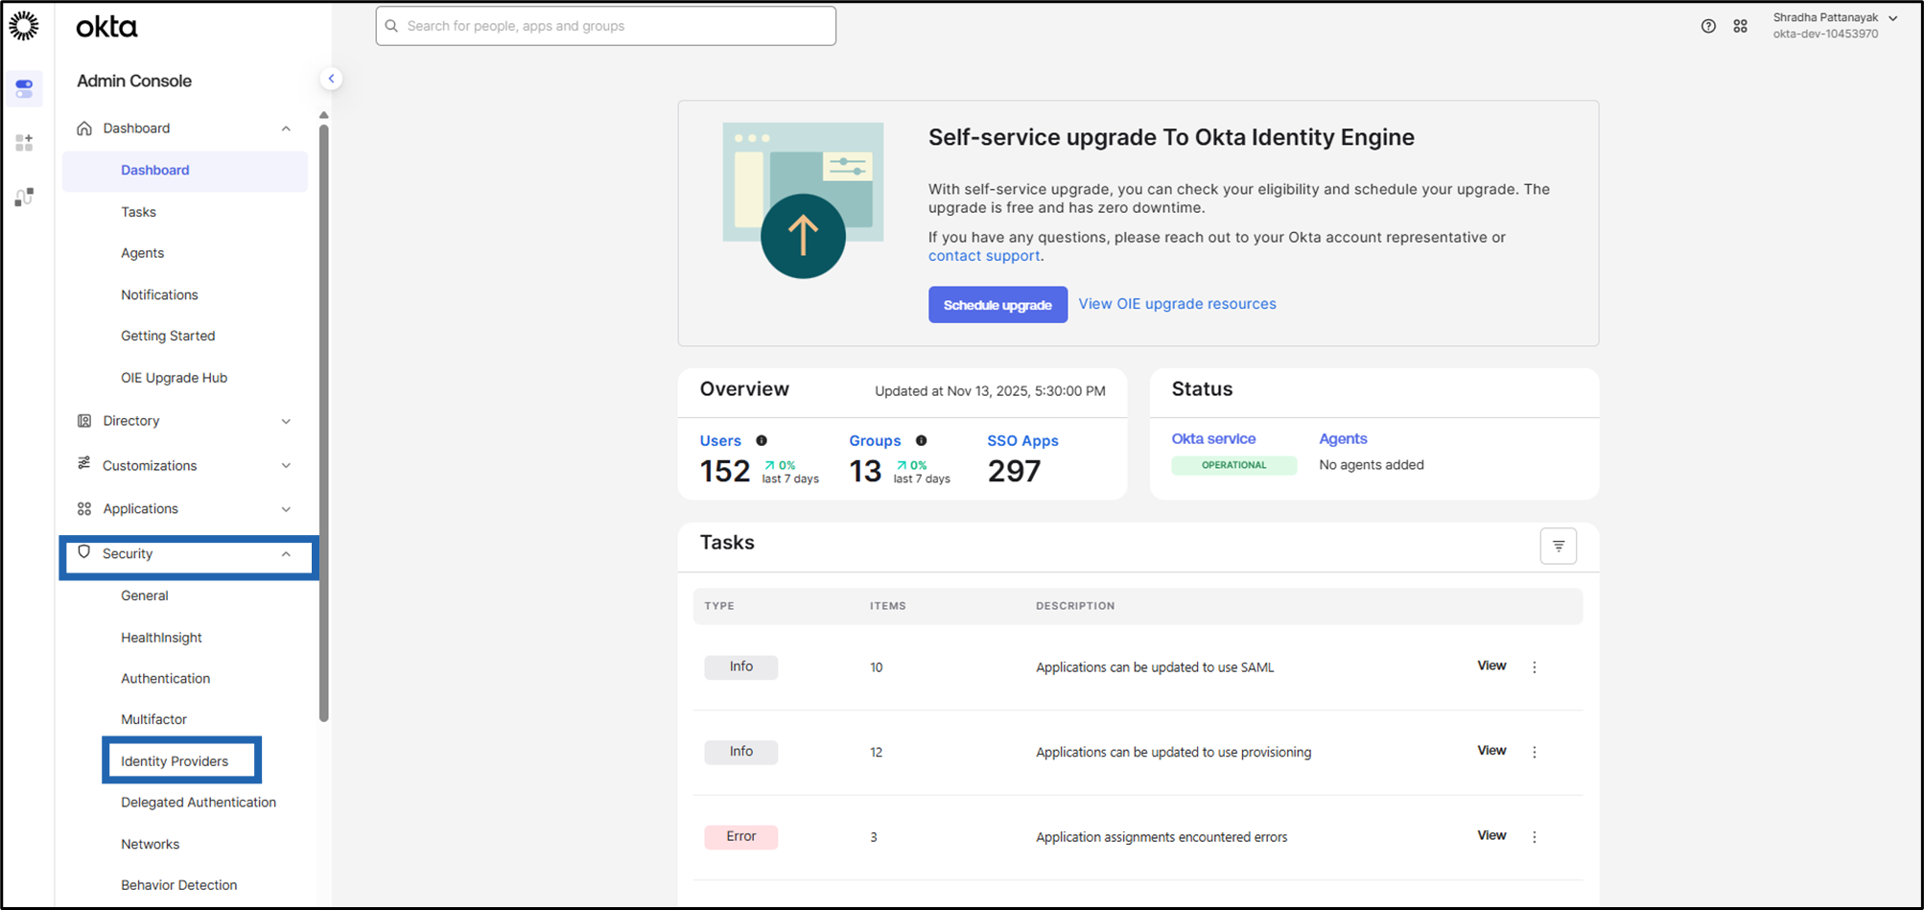The height and width of the screenshot is (910, 1924).
Task: Click the info icon next to Groups
Action: [x=921, y=441]
